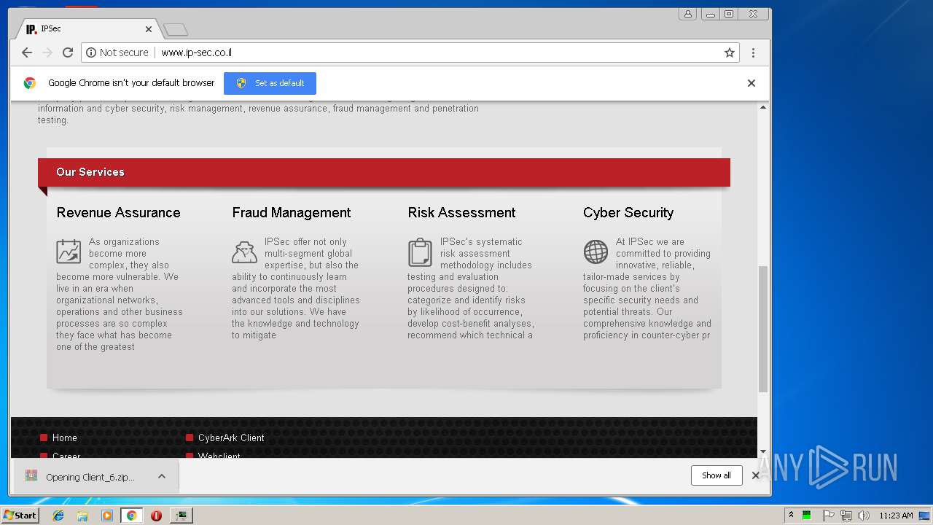933x525 pixels.
Task: Show all downloads
Action: [x=717, y=475]
